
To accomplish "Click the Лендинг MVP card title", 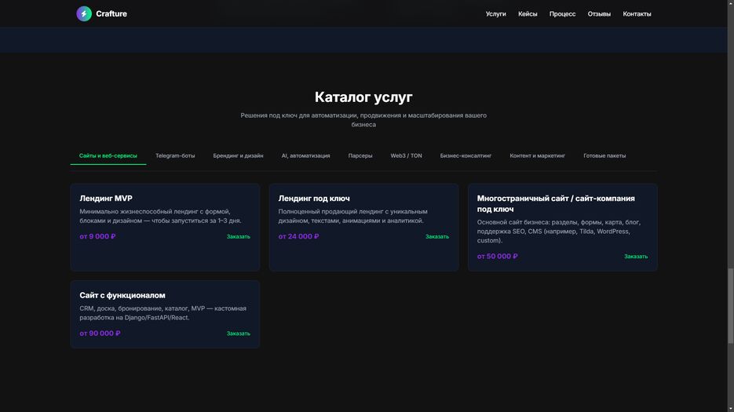I will point(106,198).
